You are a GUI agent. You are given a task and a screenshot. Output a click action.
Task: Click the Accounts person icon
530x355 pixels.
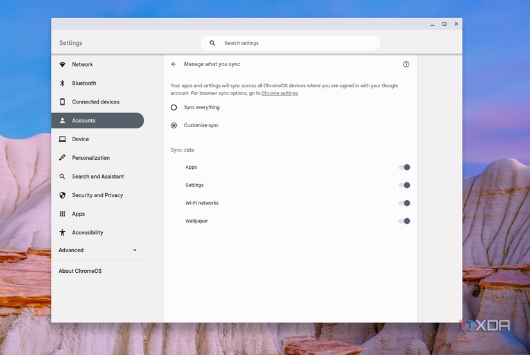62,121
